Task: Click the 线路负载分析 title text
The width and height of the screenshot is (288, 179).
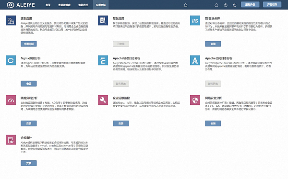Action: point(29,98)
